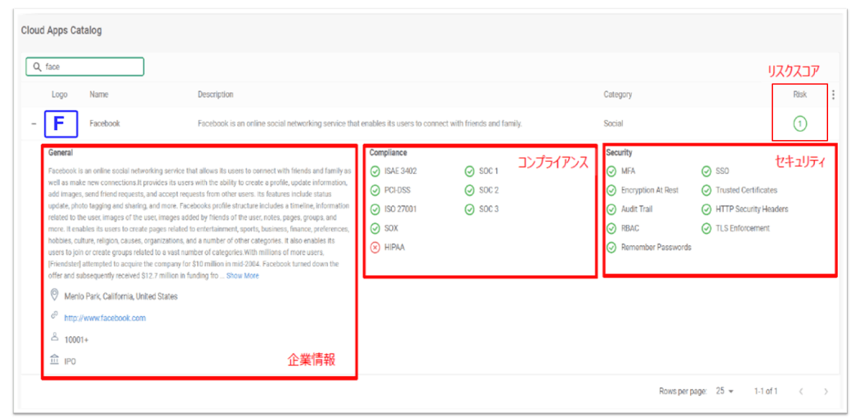Screen dimensions: 857x418
Task: Click the HIPAA red cross icon
Action: point(375,248)
